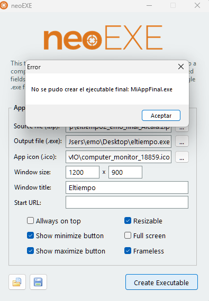This screenshot has width=209, height=301.
Task: Close the Error dialog with X
Action: point(181,67)
